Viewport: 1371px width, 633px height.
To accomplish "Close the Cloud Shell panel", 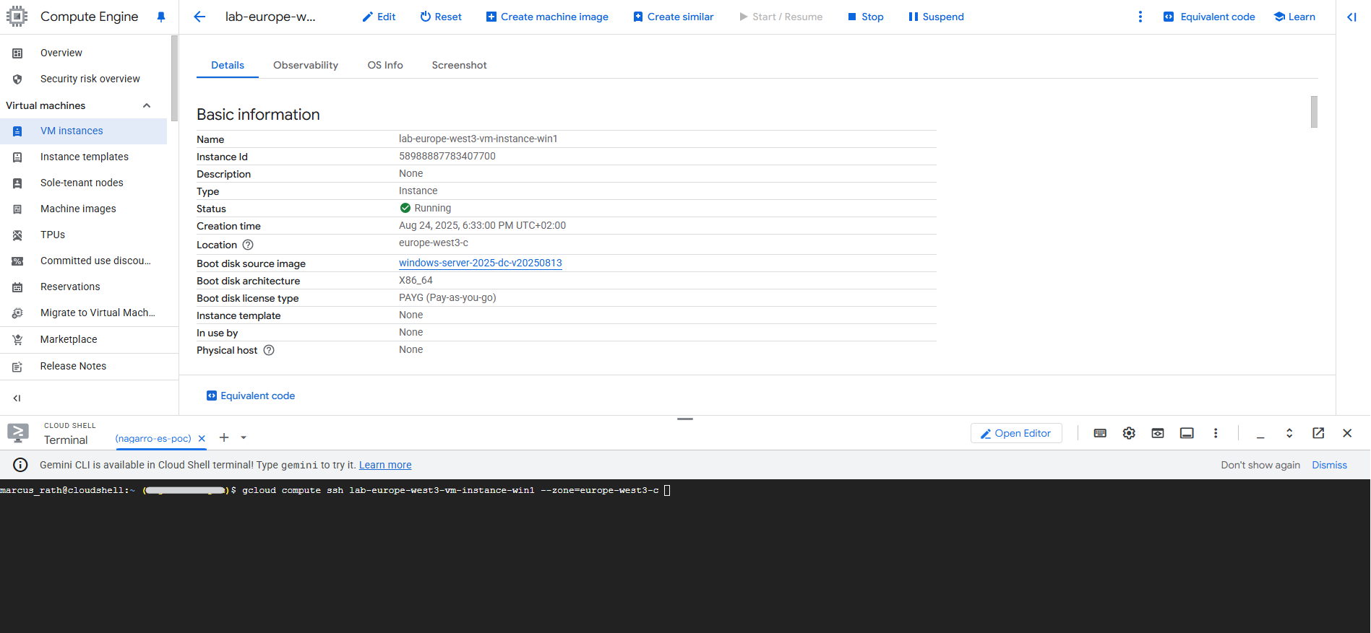I will [1347, 433].
